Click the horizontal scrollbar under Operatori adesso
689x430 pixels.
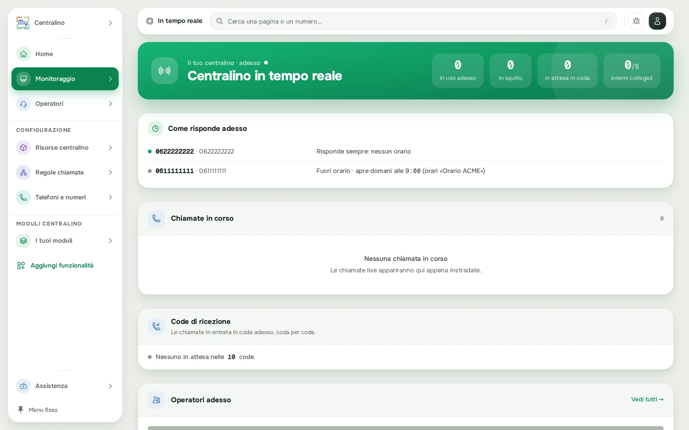pos(406,428)
